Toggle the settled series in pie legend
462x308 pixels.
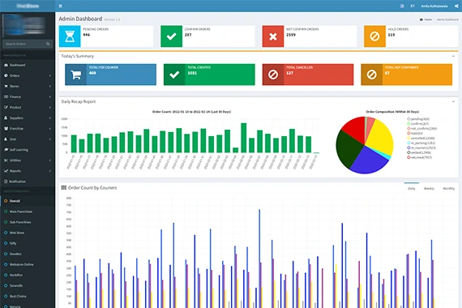419,152
